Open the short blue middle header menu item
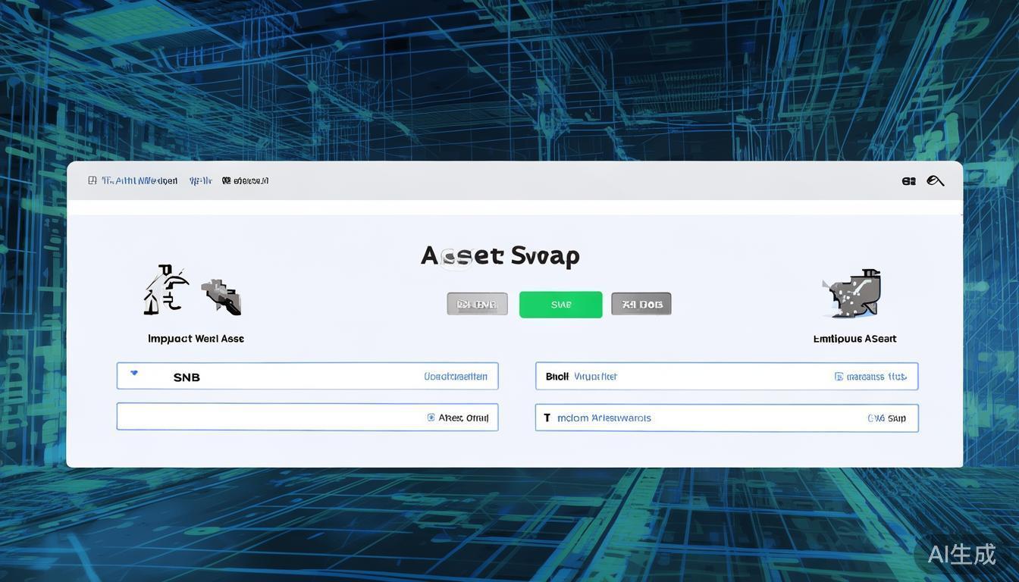This screenshot has height=582, width=1019. coord(201,181)
